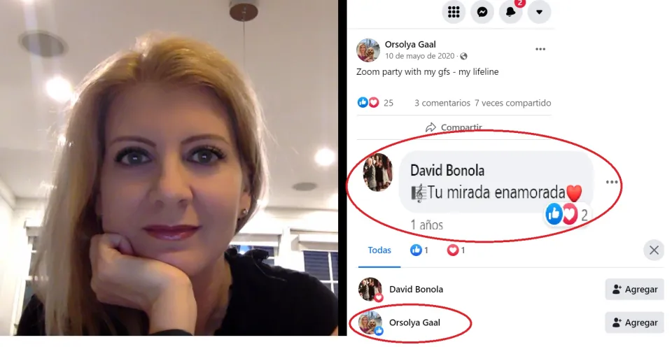Open post options three-dot menu

click(x=540, y=49)
